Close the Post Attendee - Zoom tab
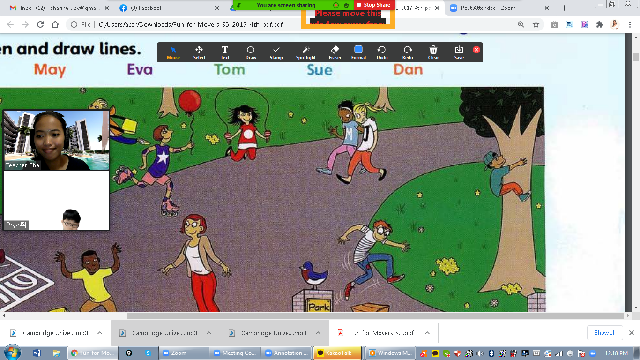Screen dimensions: 640x360 pos(546,8)
